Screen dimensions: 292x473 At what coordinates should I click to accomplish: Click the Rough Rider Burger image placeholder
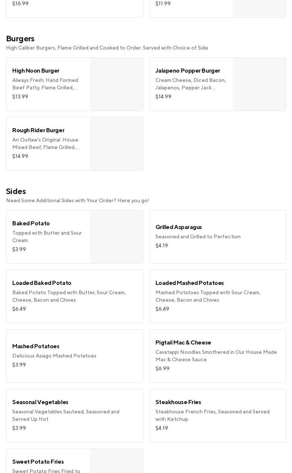tap(116, 144)
